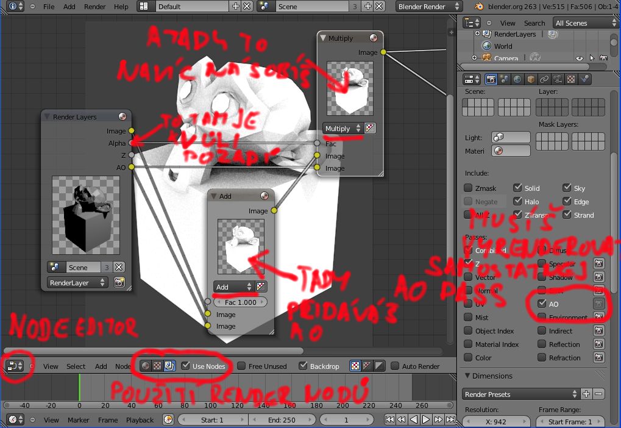Render the layer from the Render Layers node
This screenshot has height=428, width=621.
[119, 282]
